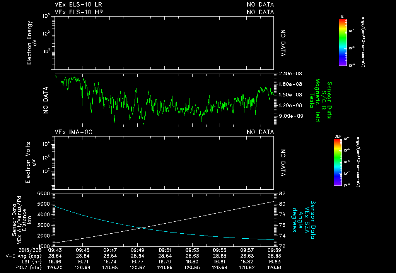Click the '2000' altitude tick label
This screenshot has height=273, width=396.
[43, 236]
